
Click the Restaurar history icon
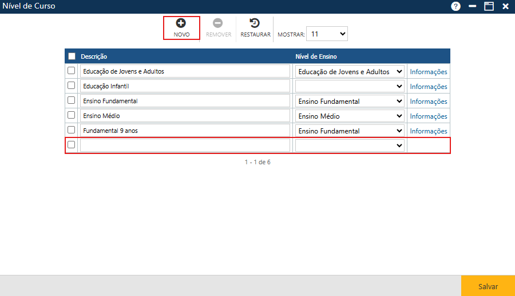(x=255, y=23)
